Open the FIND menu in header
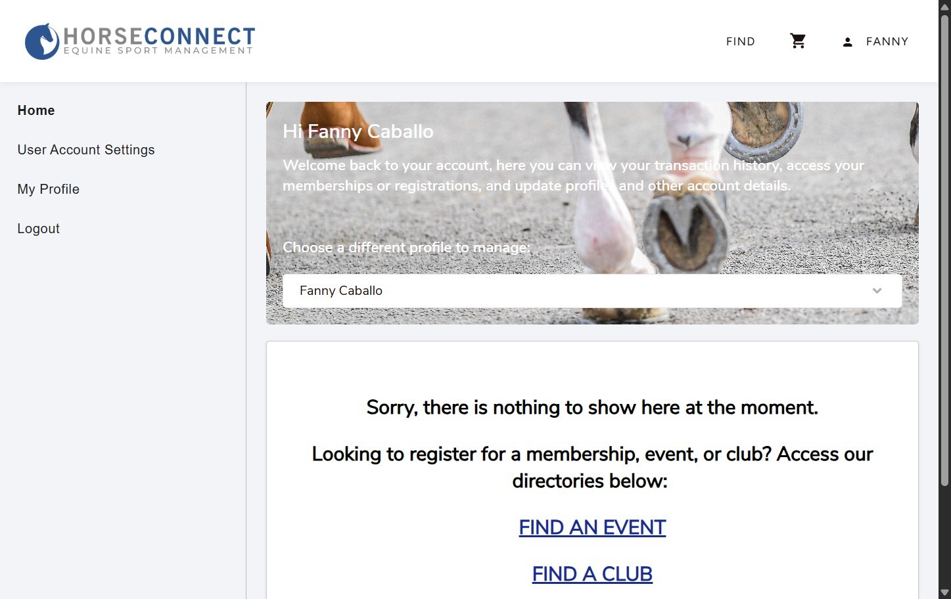Viewport: 951px width, 599px height. tap(740, 41)
